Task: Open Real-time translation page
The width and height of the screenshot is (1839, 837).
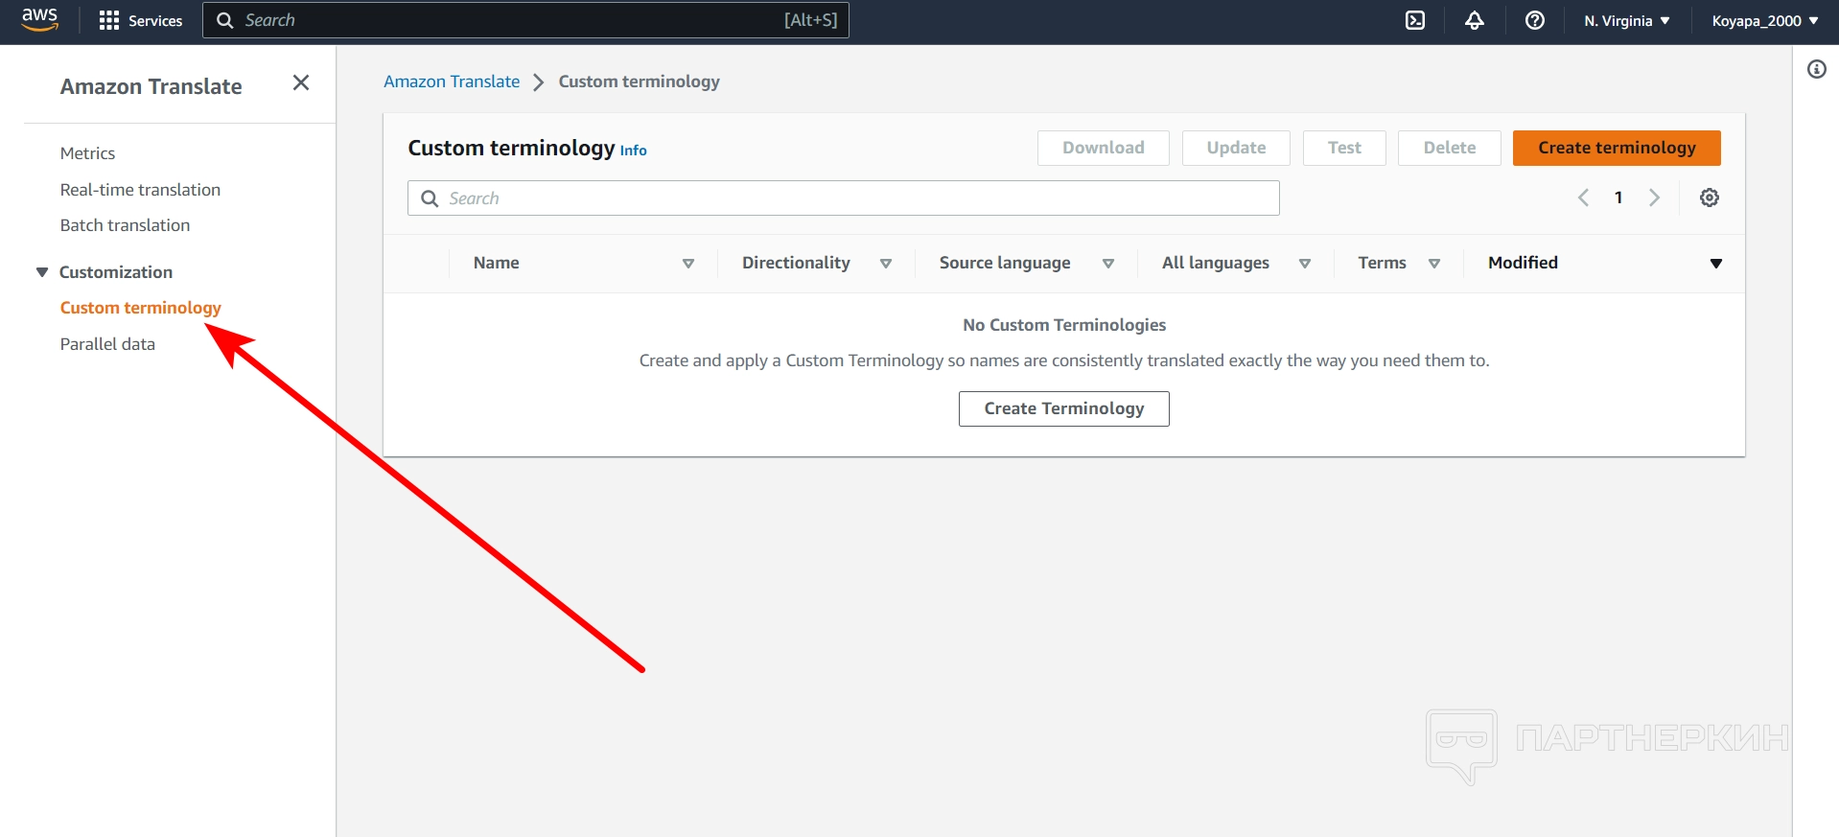Action: (140, 190)
